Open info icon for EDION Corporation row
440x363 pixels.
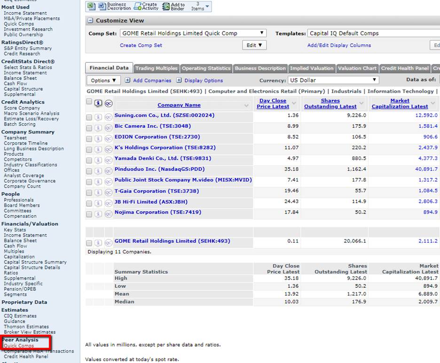[98, 139]
